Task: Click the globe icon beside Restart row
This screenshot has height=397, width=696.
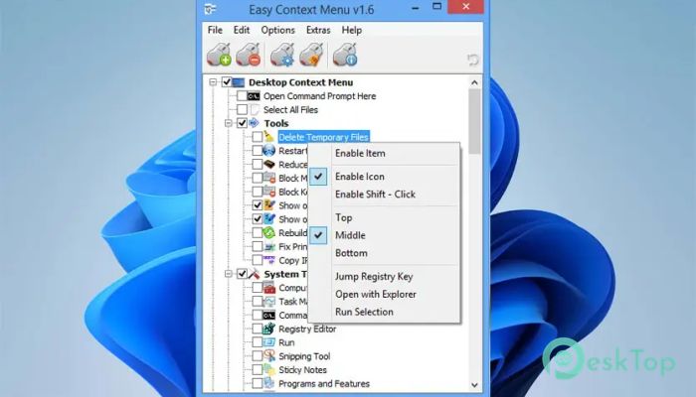Action: (269, 150)
